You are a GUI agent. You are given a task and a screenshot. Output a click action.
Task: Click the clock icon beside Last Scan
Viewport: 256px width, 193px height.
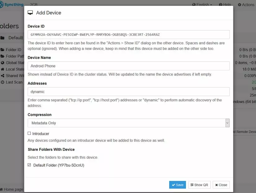[x=2, y=82]
